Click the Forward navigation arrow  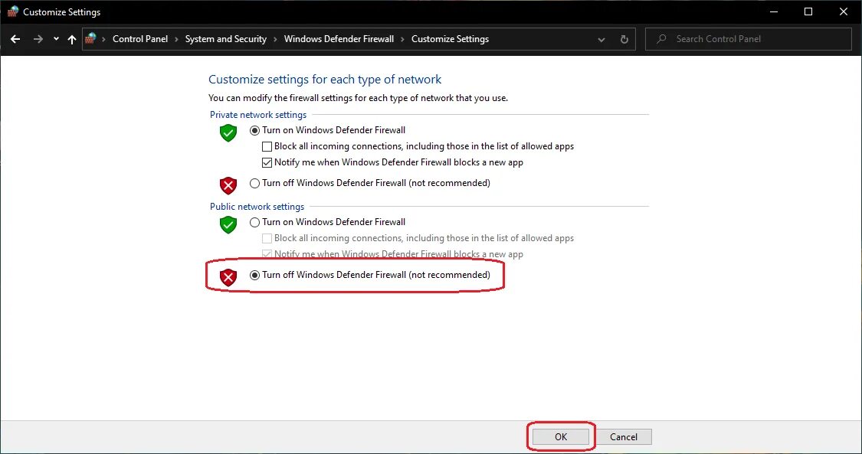(x=38, y=39)
